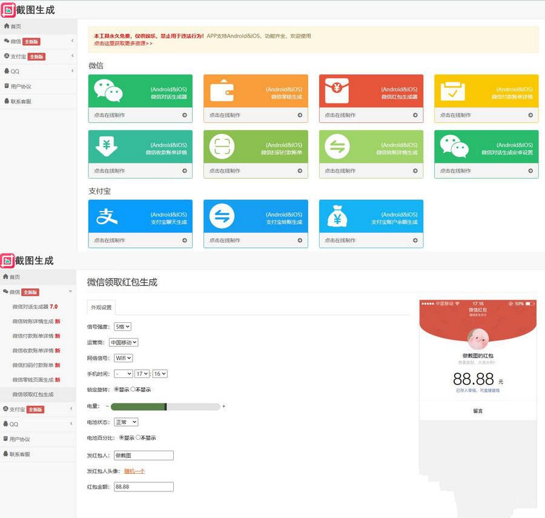Open the 运营商 carrier dropdown
The height and width of the screenshot is (518, 545).
tap(123, 342)
